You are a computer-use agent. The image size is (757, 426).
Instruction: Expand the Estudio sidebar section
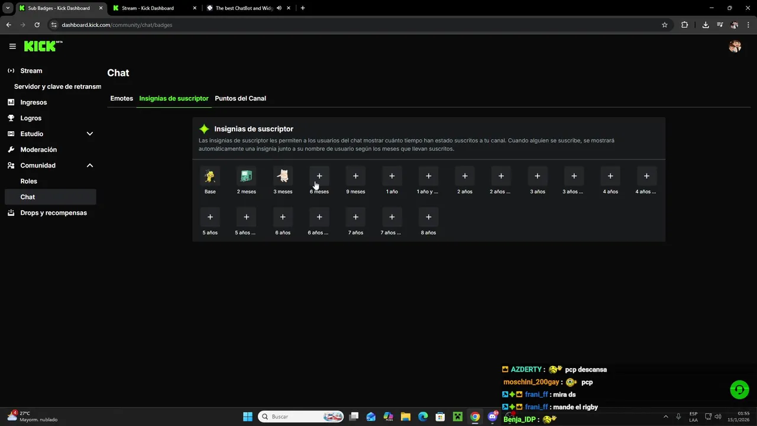pos(90,134)
